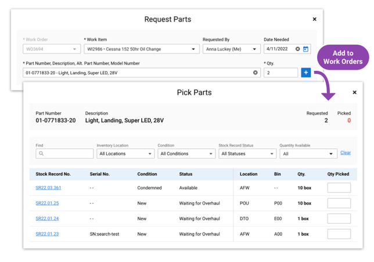The height and width of the screenshot is (262, 374).
Task: Open stock record SR22.03.361
Action: pyautogui.click(x=48, y=188)
